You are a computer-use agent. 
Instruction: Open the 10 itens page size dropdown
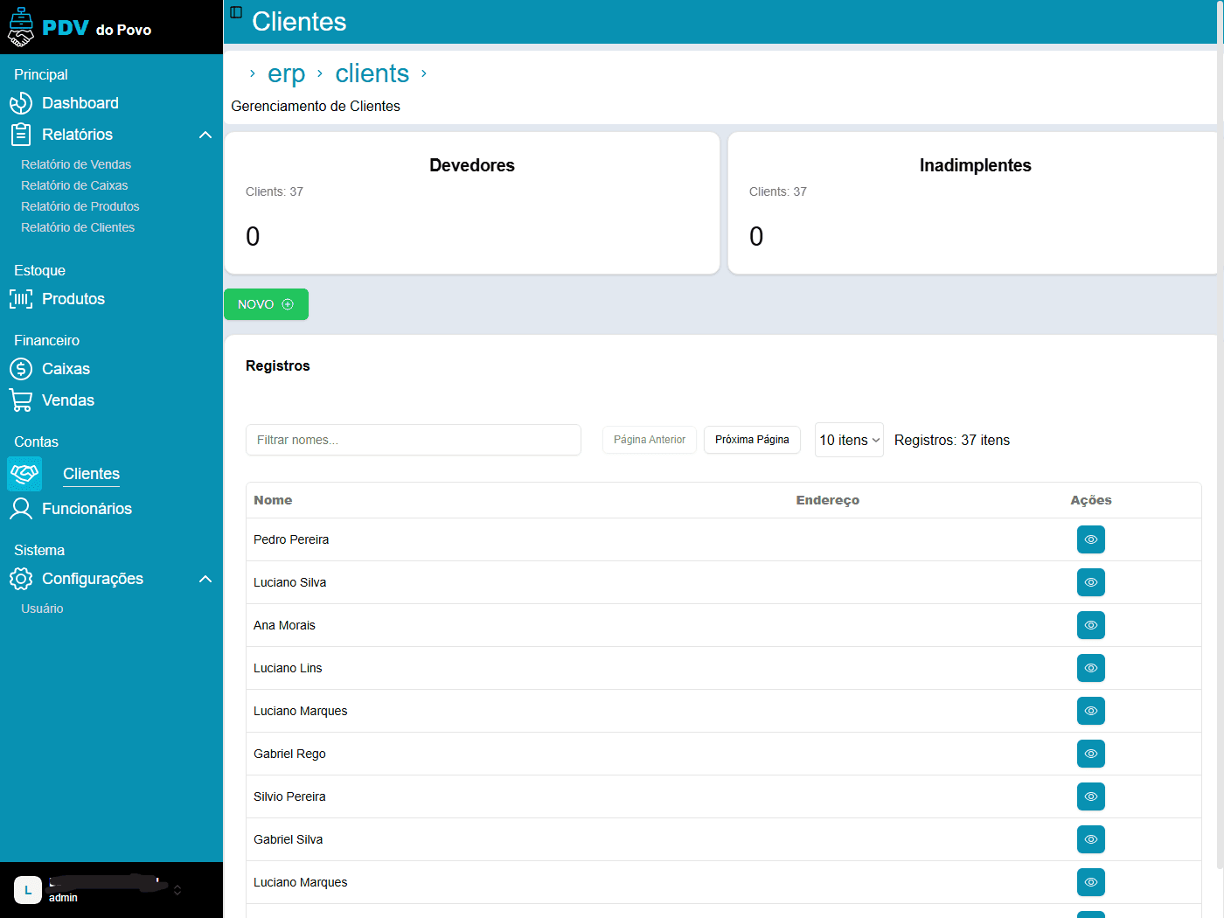coord(849,440)
